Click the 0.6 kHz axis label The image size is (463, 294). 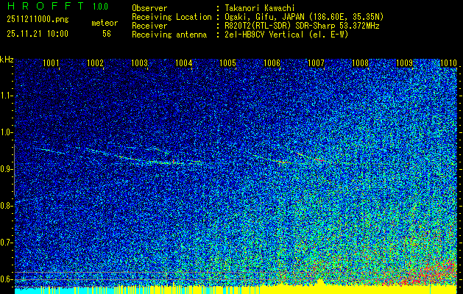point(6,279)
